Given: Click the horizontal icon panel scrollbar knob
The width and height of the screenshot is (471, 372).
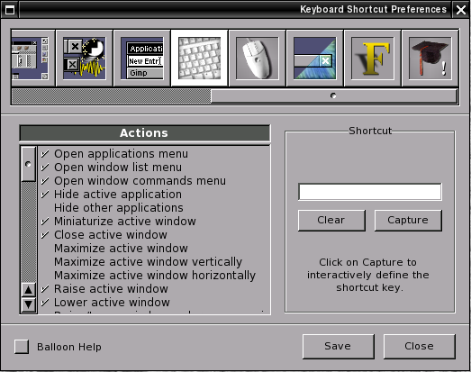Looking at the screenshot, I should click(x=334, y=95).
